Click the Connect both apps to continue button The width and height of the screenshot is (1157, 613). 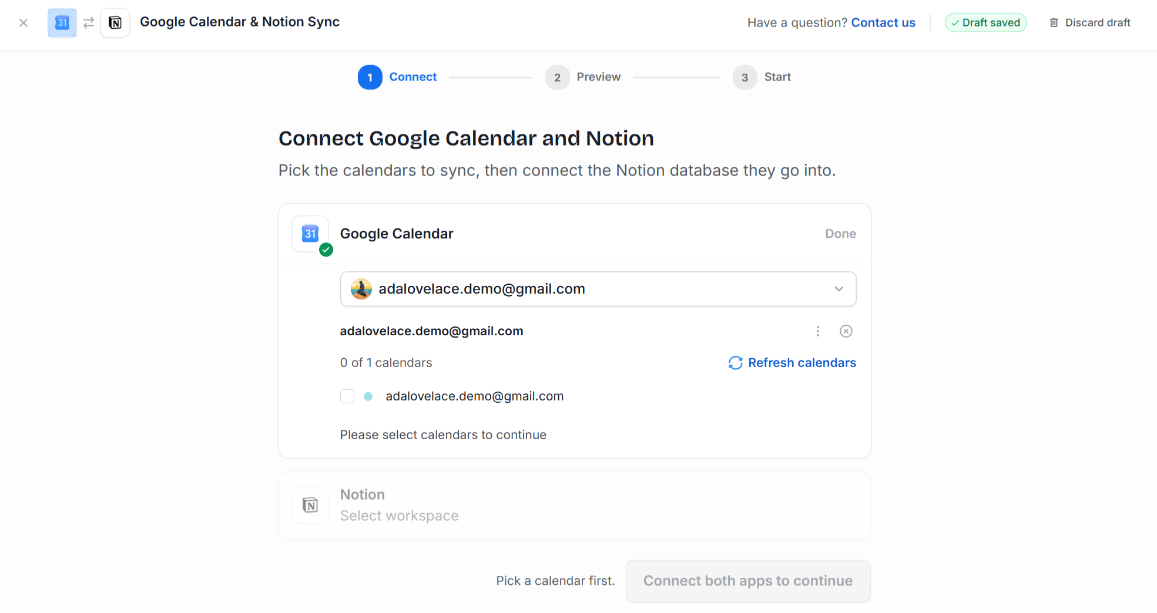pos(748,581)
